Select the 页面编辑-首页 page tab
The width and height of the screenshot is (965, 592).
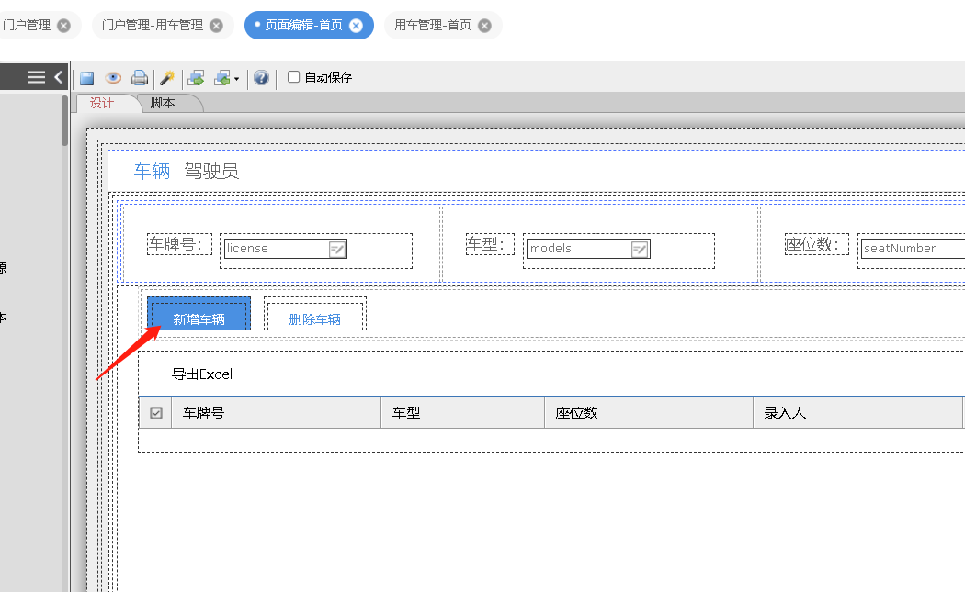[303, 25]
